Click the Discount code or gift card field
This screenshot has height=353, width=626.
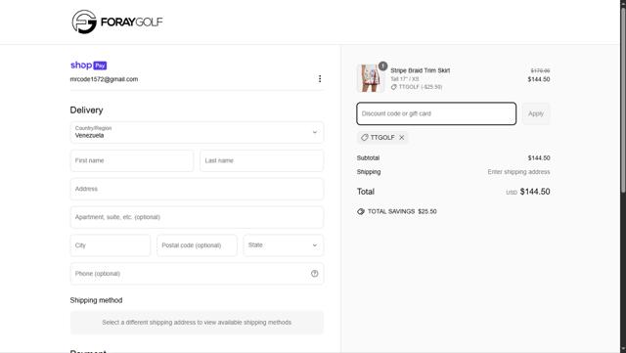click(436, 113)
